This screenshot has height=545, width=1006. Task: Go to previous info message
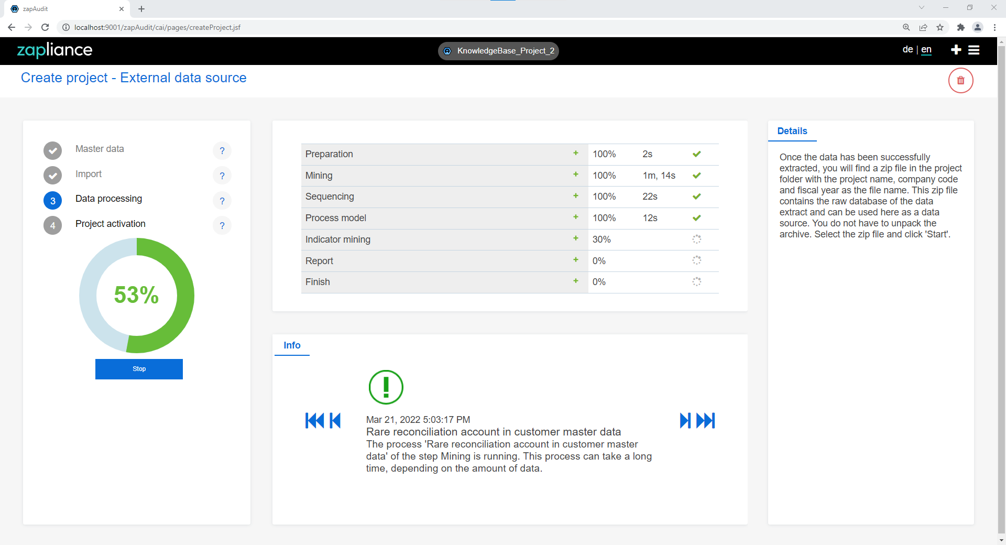coord(335,420)
